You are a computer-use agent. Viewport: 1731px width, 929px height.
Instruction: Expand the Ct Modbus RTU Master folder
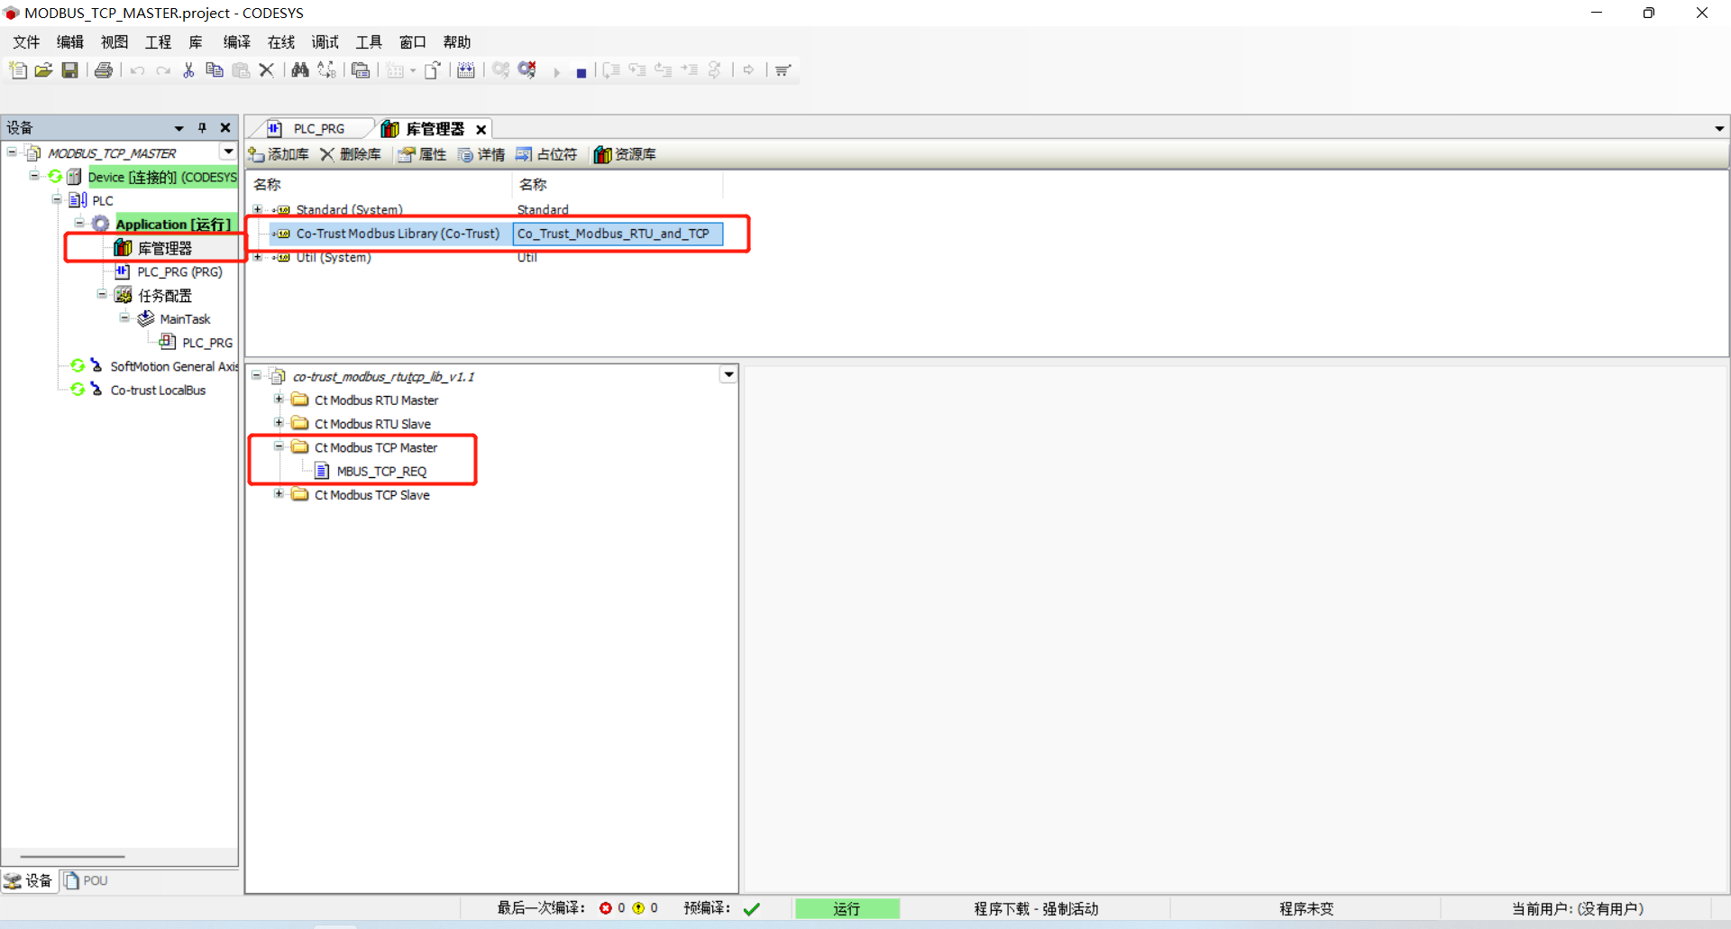(x=279, y=399)
